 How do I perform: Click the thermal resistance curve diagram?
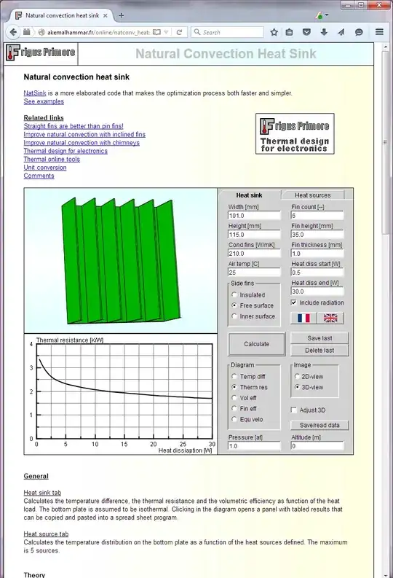(x=124, y=391)
